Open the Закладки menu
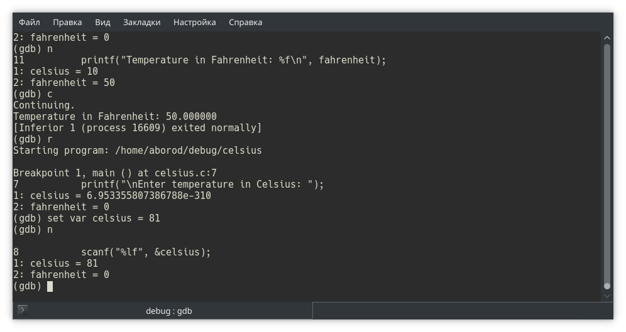Image resolution: width=626 pixels, height=332 pixels. pyautogui.click(x=141, y=22)
